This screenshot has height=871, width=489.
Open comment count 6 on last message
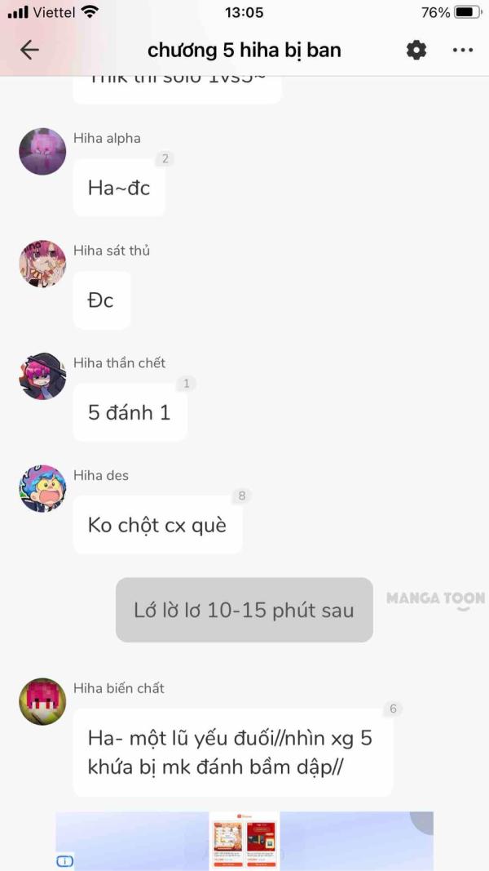pos(393,709)
